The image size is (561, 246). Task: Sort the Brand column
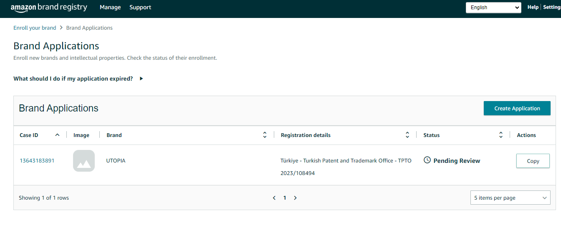pyautogui.click(x=265, y=135)
